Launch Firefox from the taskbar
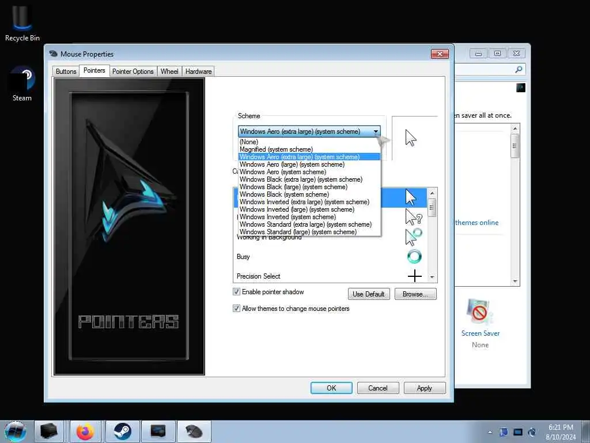 pos(85,431)
